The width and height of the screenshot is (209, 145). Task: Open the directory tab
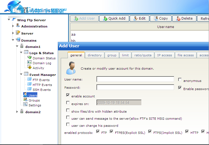95,55
